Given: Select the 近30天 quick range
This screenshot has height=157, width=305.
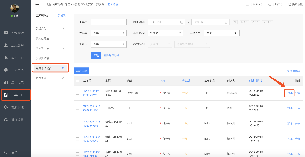Looking at the screenshot, I should tap(268, 22).
